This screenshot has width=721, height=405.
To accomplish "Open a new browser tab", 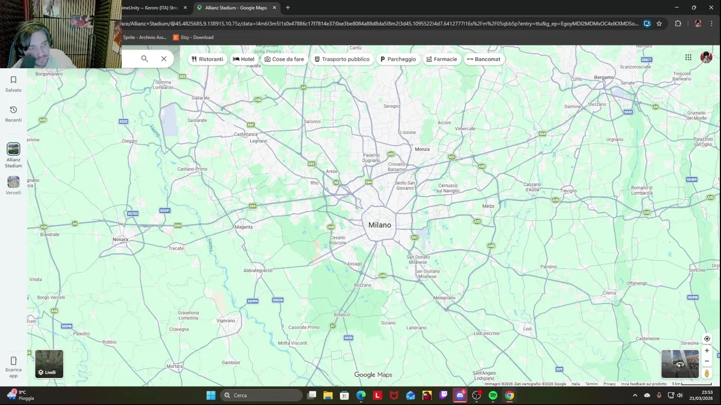I will tap(288, 8).
